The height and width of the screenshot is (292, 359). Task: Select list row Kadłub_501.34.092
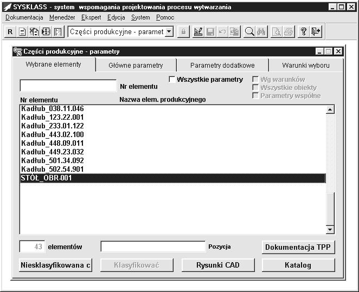[173, 161]
